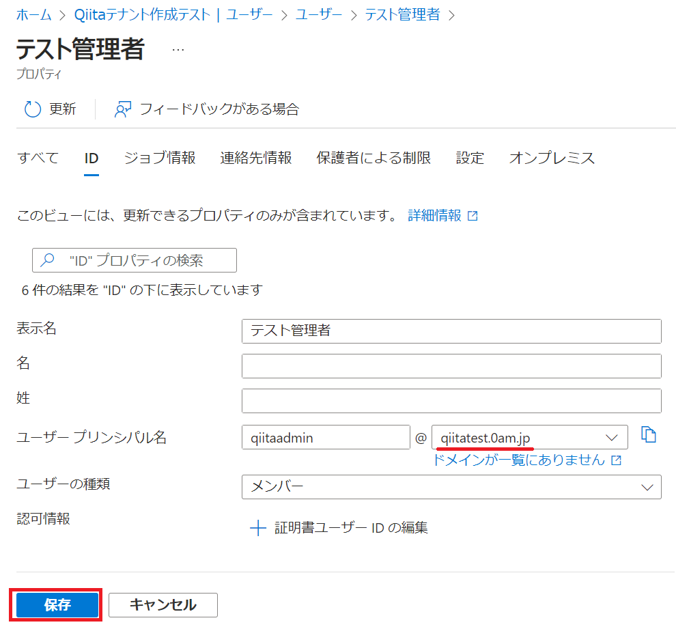Click 証明書ユーザー ID の編集
The width and height of the screenshot is (676, 642).
(x=351, y=528)
